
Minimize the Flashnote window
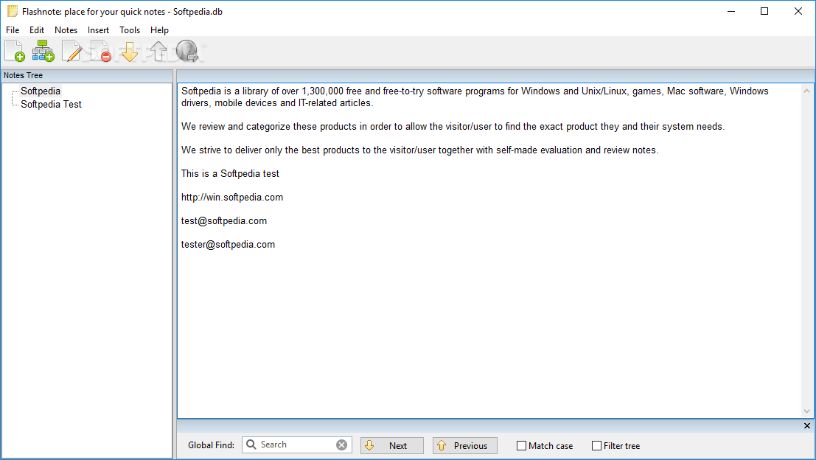click(731, 12)
